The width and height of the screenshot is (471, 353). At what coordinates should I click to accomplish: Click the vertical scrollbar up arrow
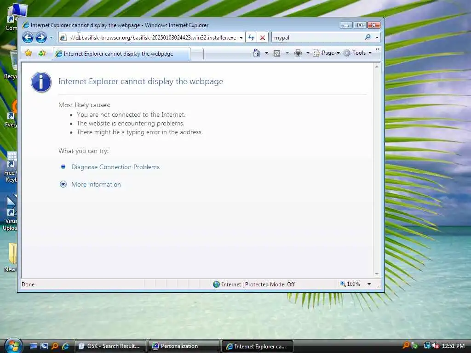click(x=377, y=67)
